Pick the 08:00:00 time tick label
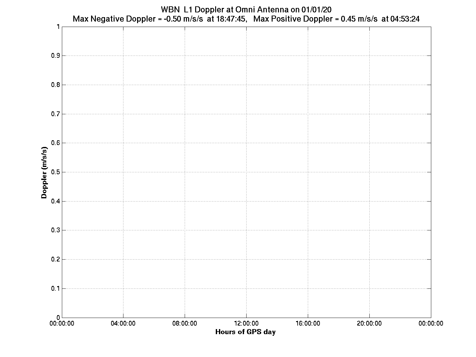The image size is (476, 357). click(185, 323)
